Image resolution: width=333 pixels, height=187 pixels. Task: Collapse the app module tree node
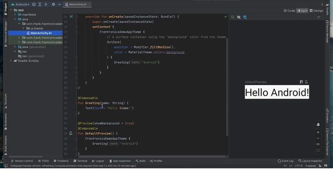click(x=10, y=10)
